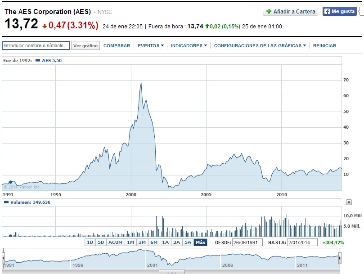Click the HASTA date field

(x=302, y=243)
